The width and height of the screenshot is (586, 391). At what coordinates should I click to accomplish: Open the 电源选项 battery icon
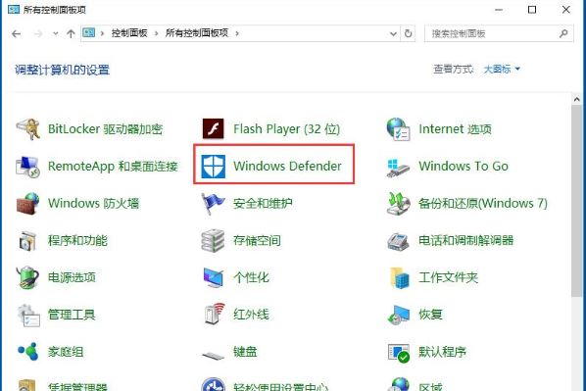27,277
